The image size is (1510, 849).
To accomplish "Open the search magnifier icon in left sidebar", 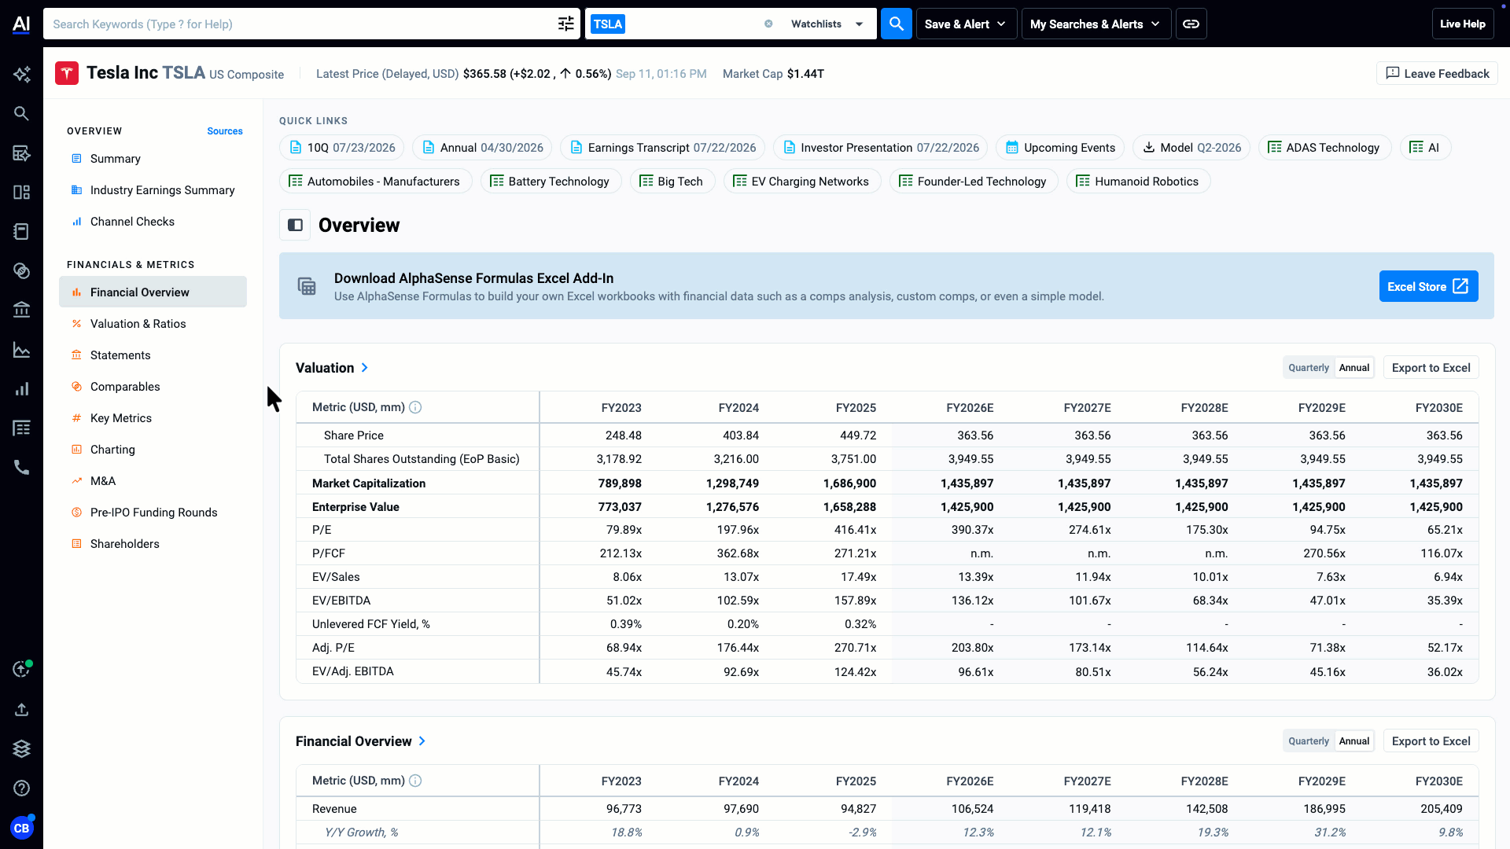I will 21,113.
